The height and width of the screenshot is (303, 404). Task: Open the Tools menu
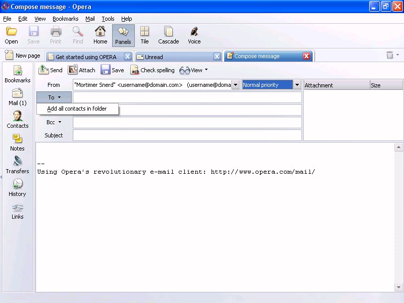coord(108,19)
